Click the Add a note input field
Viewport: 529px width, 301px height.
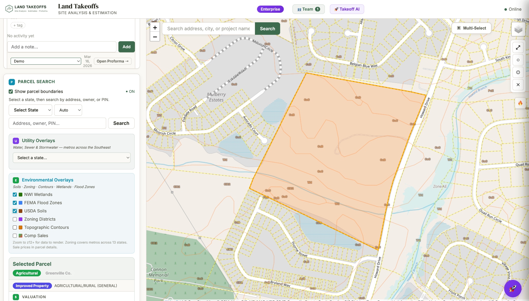(x=62, y=47)
